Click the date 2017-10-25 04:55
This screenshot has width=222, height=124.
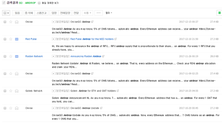(x=188, y=91)
